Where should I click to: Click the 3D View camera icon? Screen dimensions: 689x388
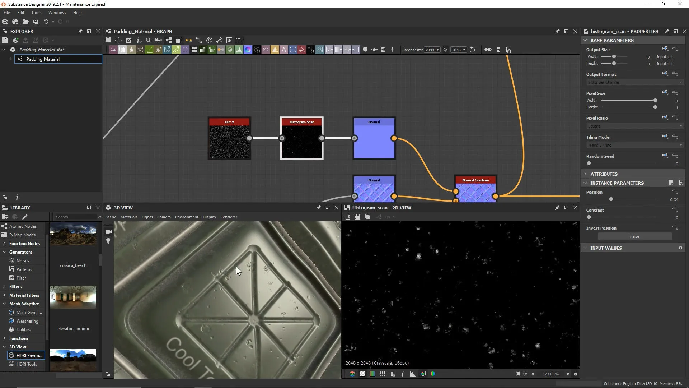pyautogui.click(x=108, y=232)
